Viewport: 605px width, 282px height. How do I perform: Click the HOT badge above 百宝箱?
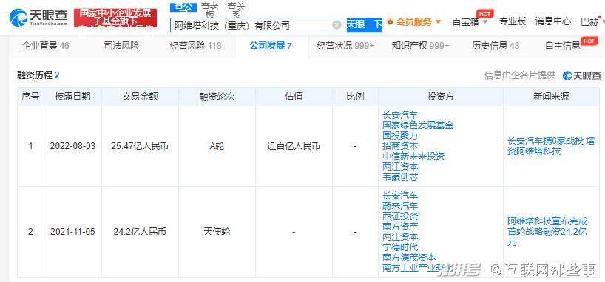[485, 13]
